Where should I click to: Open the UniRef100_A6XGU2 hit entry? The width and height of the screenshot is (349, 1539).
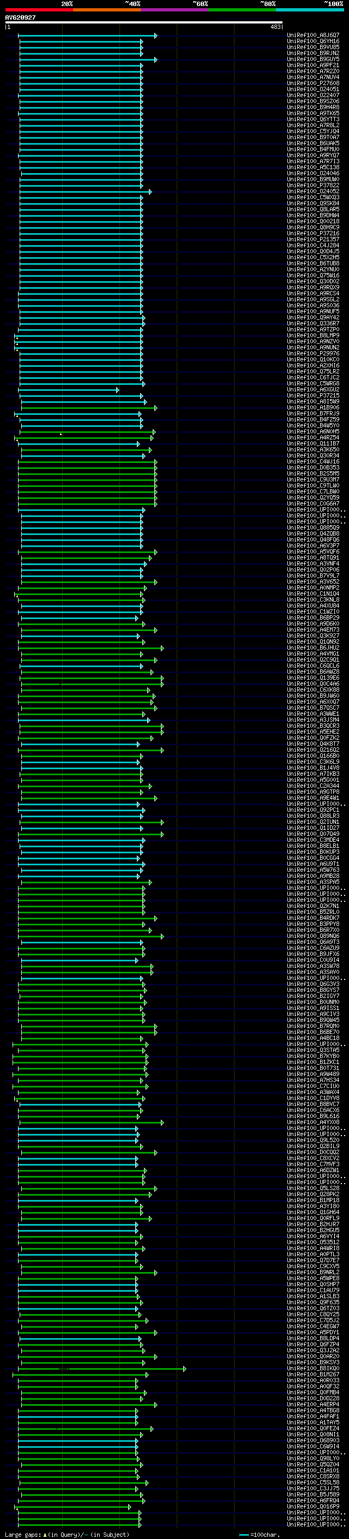[313, 390]
